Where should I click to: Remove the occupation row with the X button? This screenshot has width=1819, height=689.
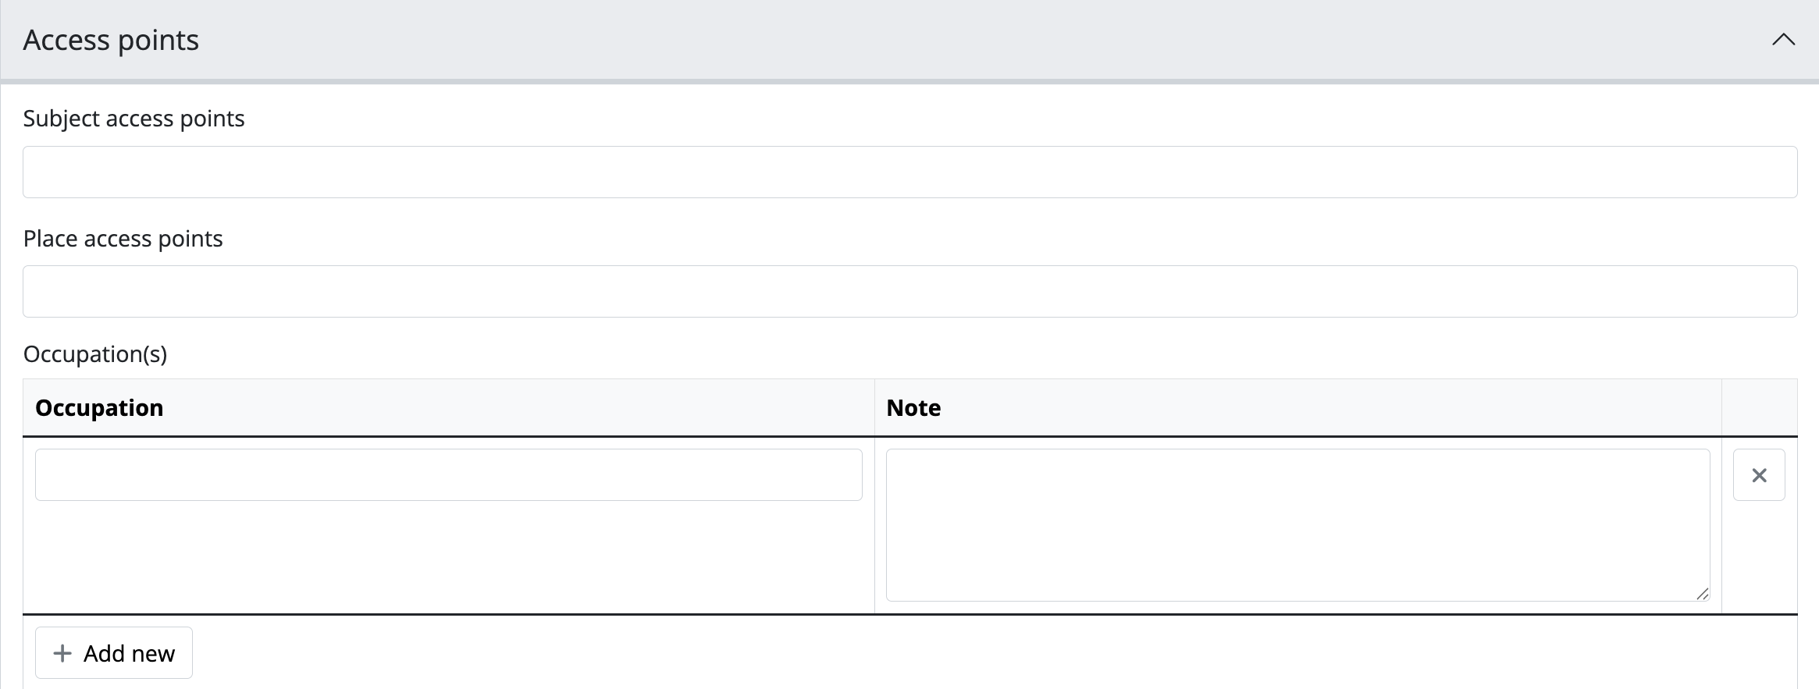[1759, 475]
